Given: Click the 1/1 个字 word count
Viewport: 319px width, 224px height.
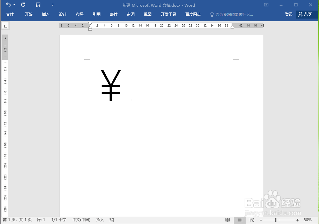Looking at the screenshot, I should point(59,220).
